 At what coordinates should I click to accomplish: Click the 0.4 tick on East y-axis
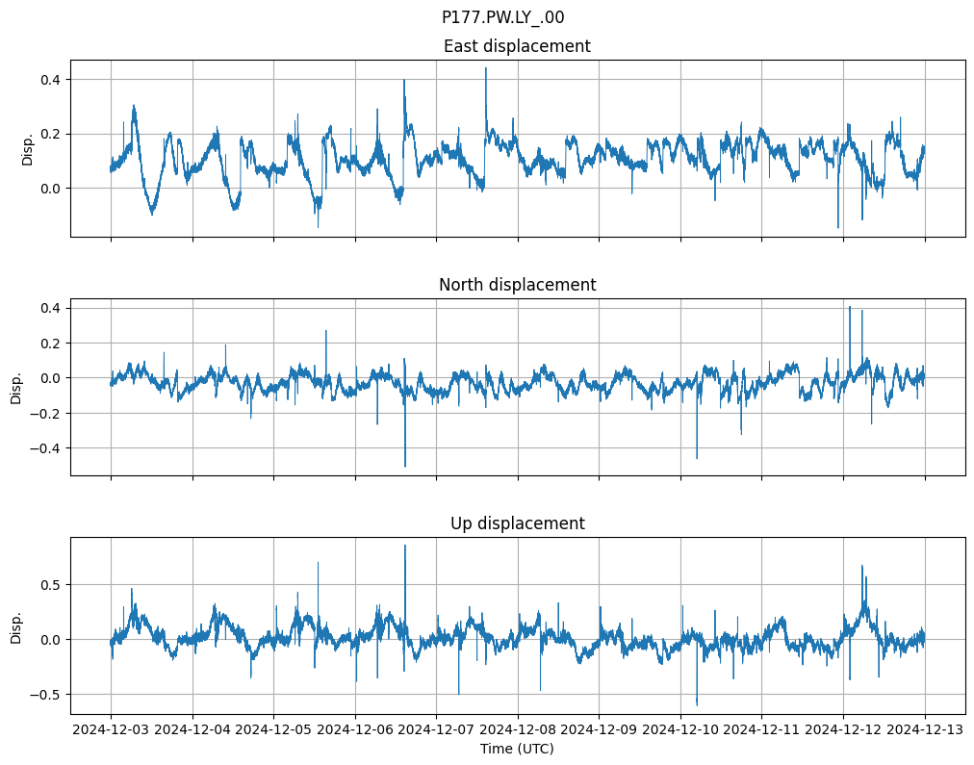click(x=50, y=79)
